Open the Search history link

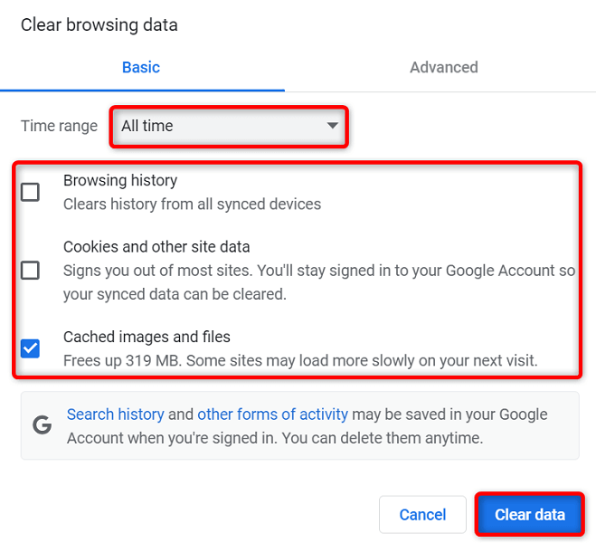[x=116, y=414]
